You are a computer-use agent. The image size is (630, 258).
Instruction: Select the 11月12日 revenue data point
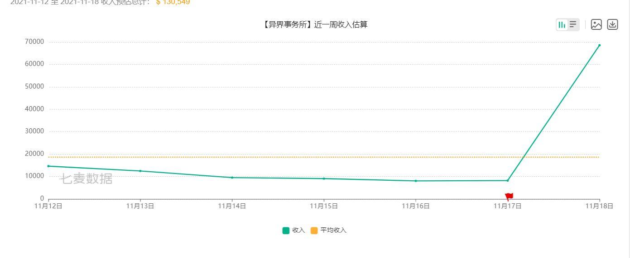coord(48,166)
